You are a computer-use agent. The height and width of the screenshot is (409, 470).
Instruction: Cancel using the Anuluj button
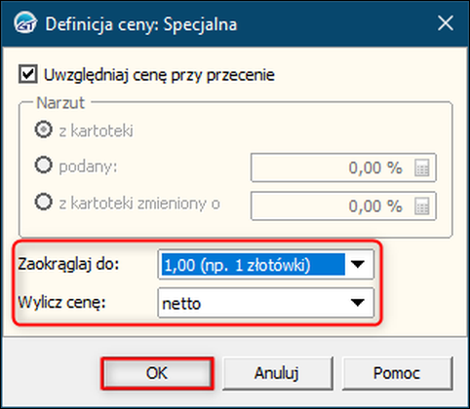[277, 373]
